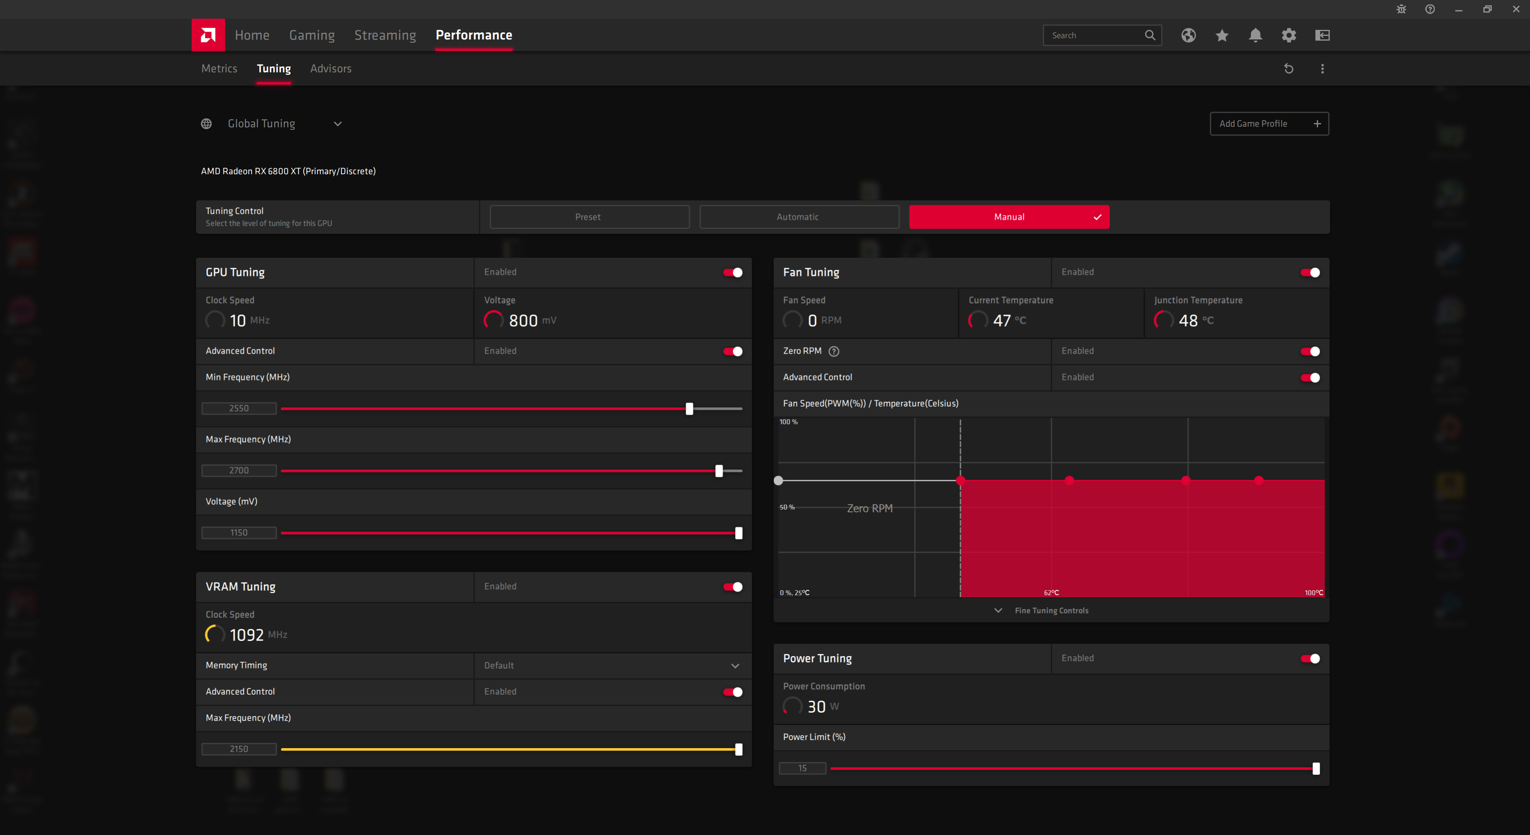Image resolution: width=1530 pixels, height=835 pixels.
Task: Open notifications bell icon
Action: (1255, 35)
